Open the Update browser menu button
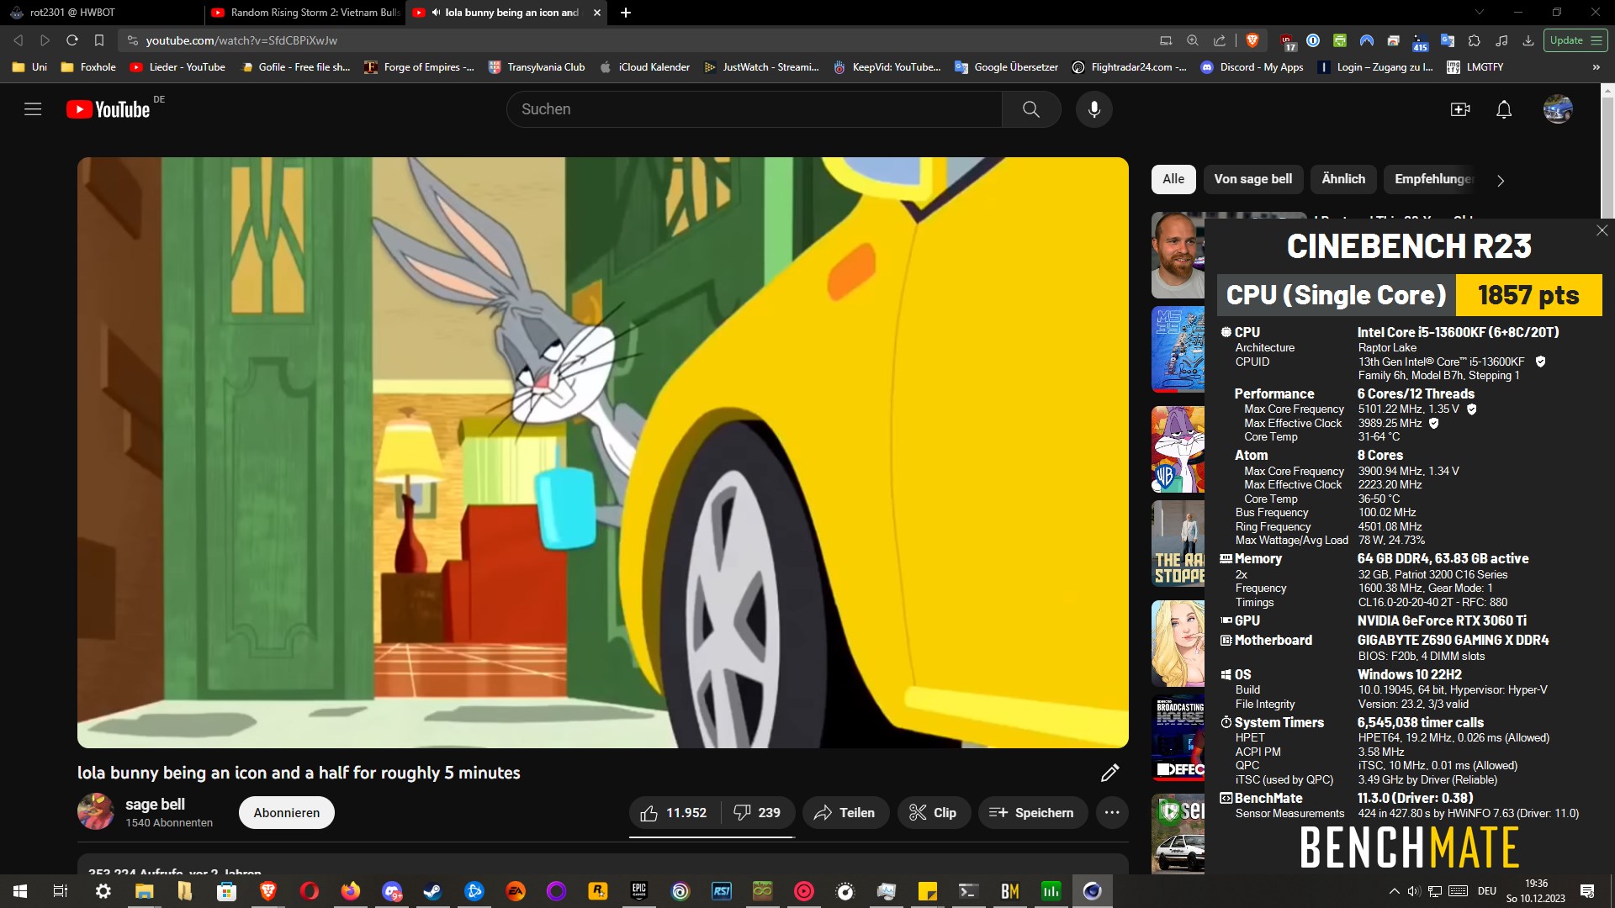This screenshot has width=1615, height=908. point(1575,40)
